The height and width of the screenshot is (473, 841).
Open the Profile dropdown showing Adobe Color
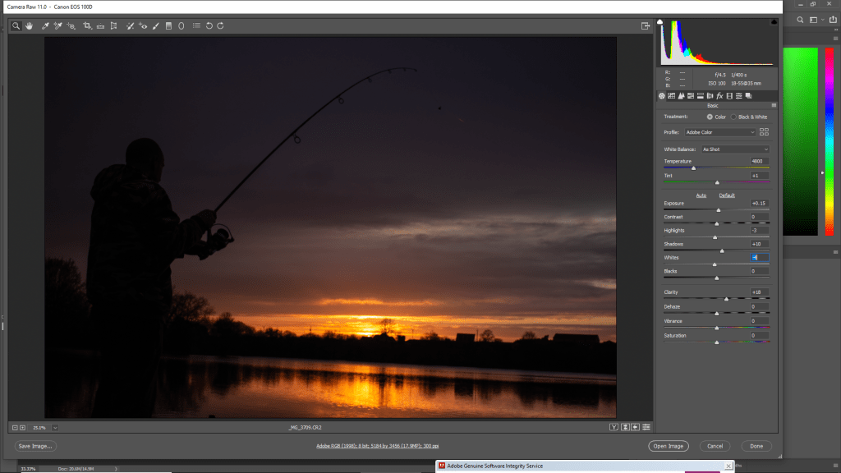pos(720,132)
